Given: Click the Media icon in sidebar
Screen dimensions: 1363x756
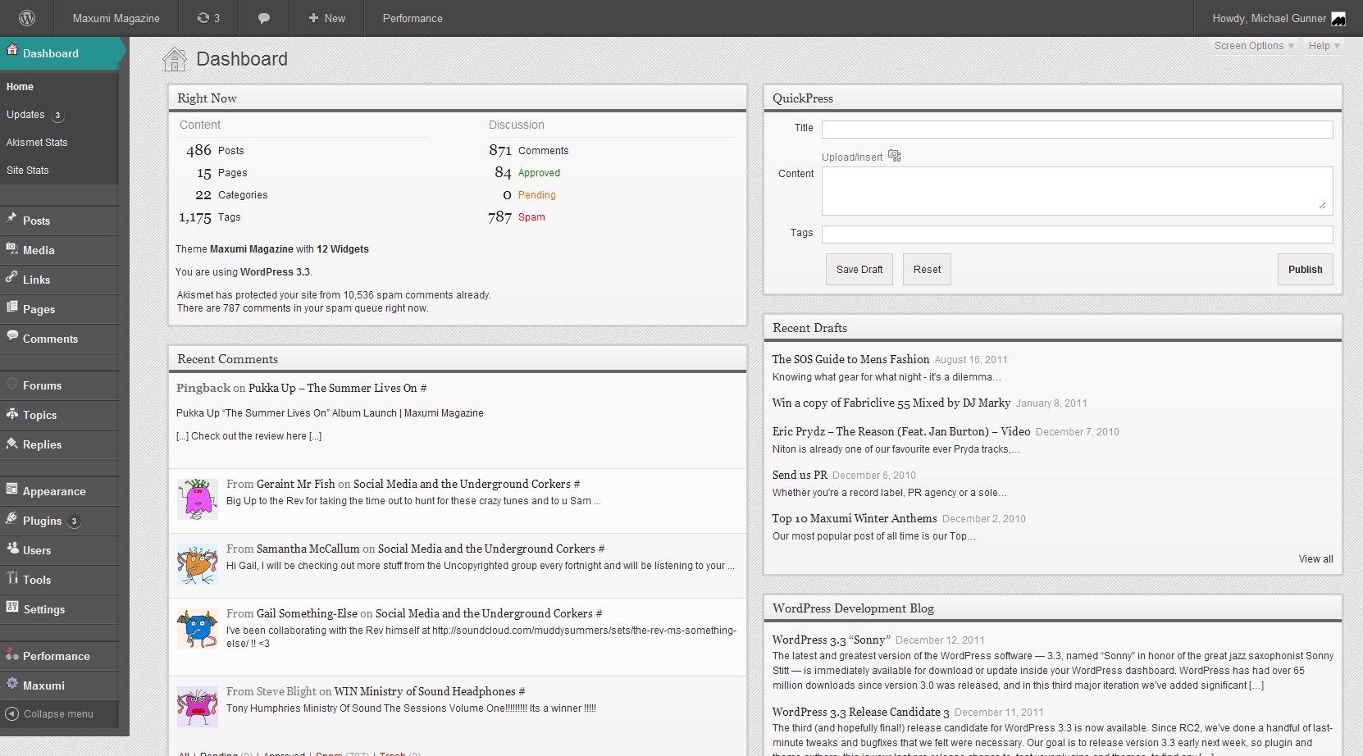Looking at the screenshot, I should pos(11,248).
